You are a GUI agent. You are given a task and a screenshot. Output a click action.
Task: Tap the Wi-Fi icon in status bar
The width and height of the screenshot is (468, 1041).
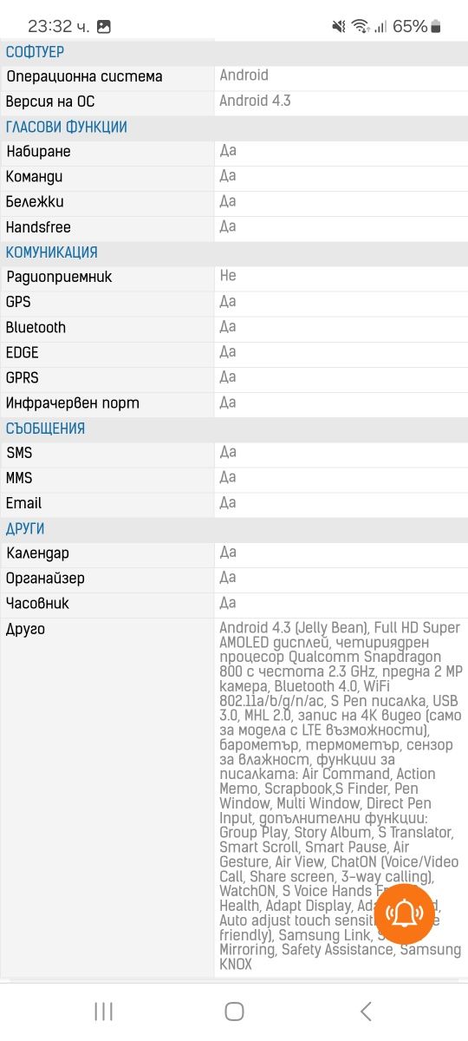pyautogui.click(x=360, y=26)
